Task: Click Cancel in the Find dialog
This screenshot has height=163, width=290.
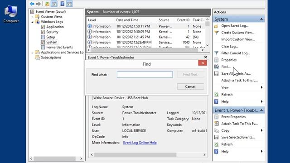Action: tap(190, 86)
